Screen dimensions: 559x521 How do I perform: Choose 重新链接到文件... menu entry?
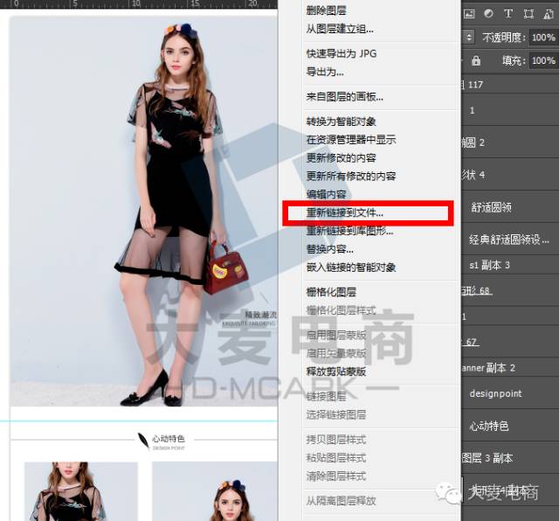click(345, 213)
